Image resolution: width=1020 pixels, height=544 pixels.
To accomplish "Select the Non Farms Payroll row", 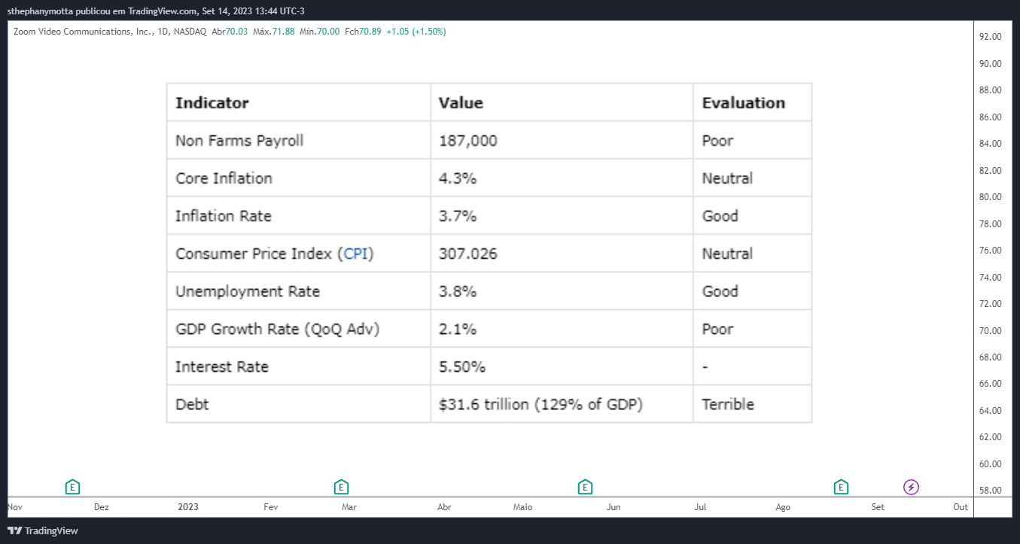I will click(x=489, y=140).
